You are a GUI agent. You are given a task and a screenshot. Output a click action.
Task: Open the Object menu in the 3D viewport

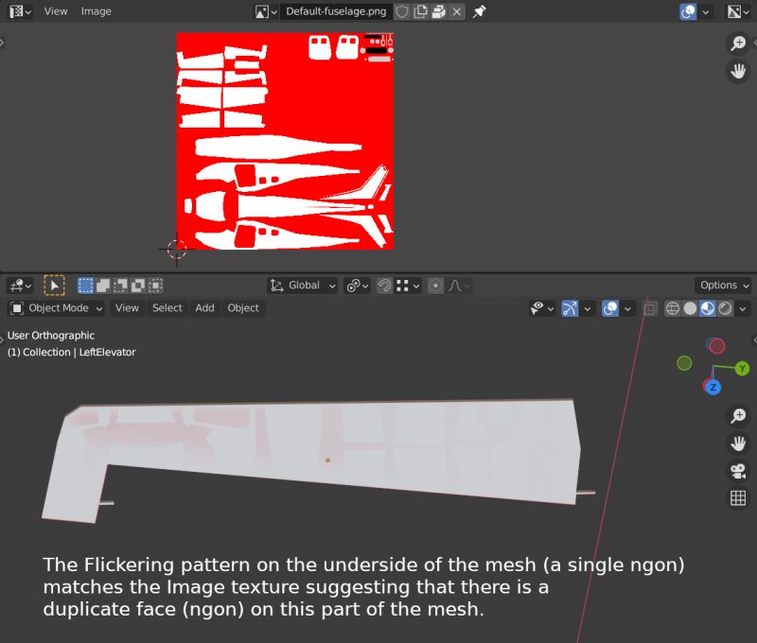[242, 308]
